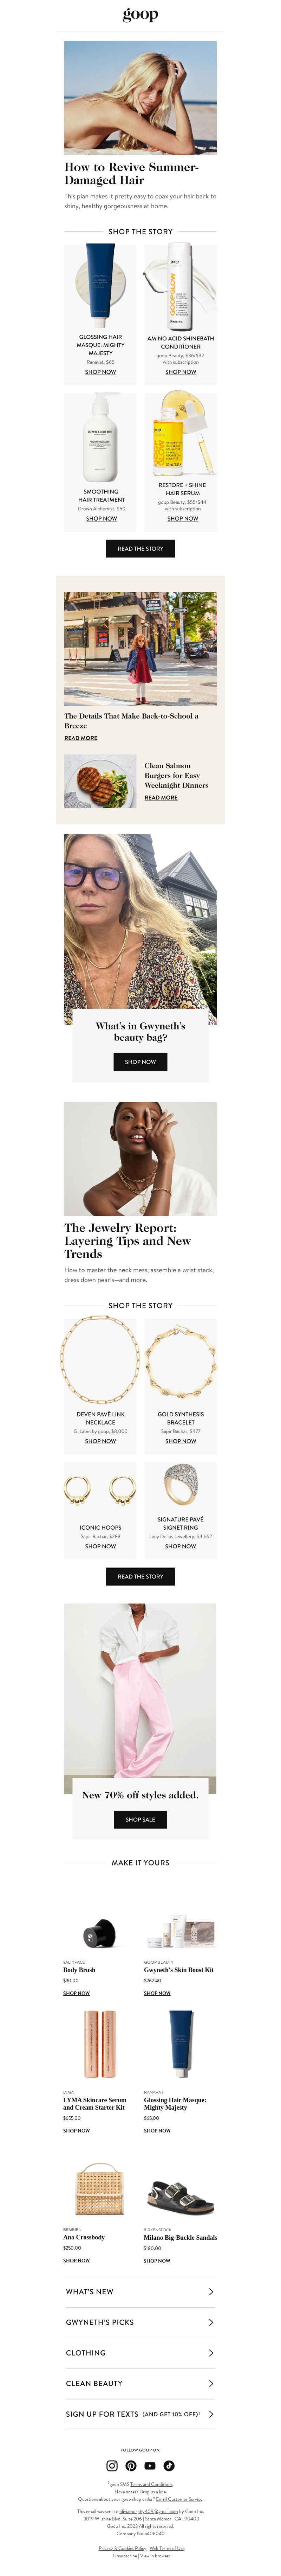Image resolution: width=281 pixels, height=2576 pixels.
Task: Expand the Gwyneth's Picks chevron arrow
Action: tap(210, 2322)
